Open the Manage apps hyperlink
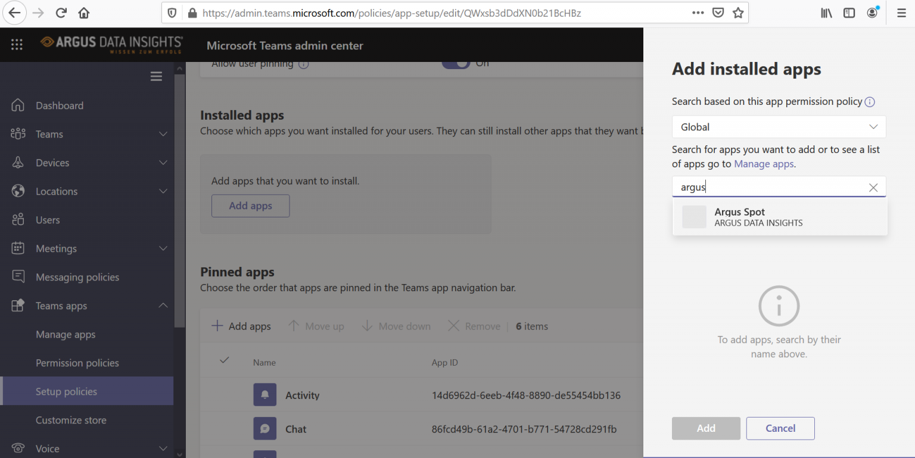 click(x=764, y=164)
